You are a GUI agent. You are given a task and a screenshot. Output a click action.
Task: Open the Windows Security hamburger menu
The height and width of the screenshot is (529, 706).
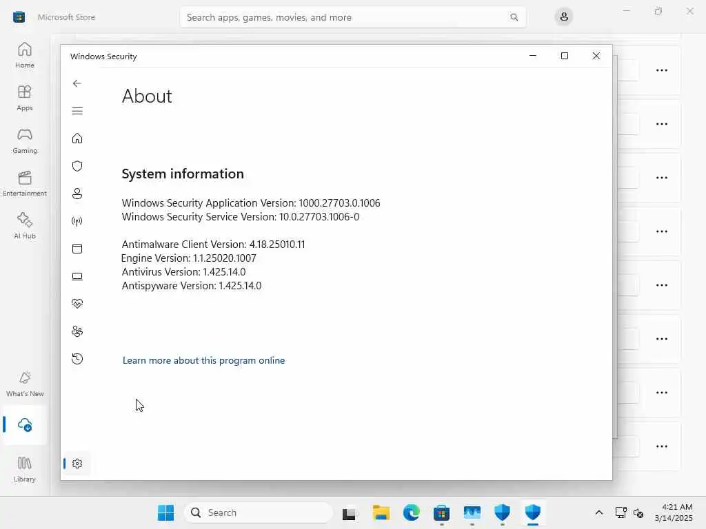[x=77, y=111]
